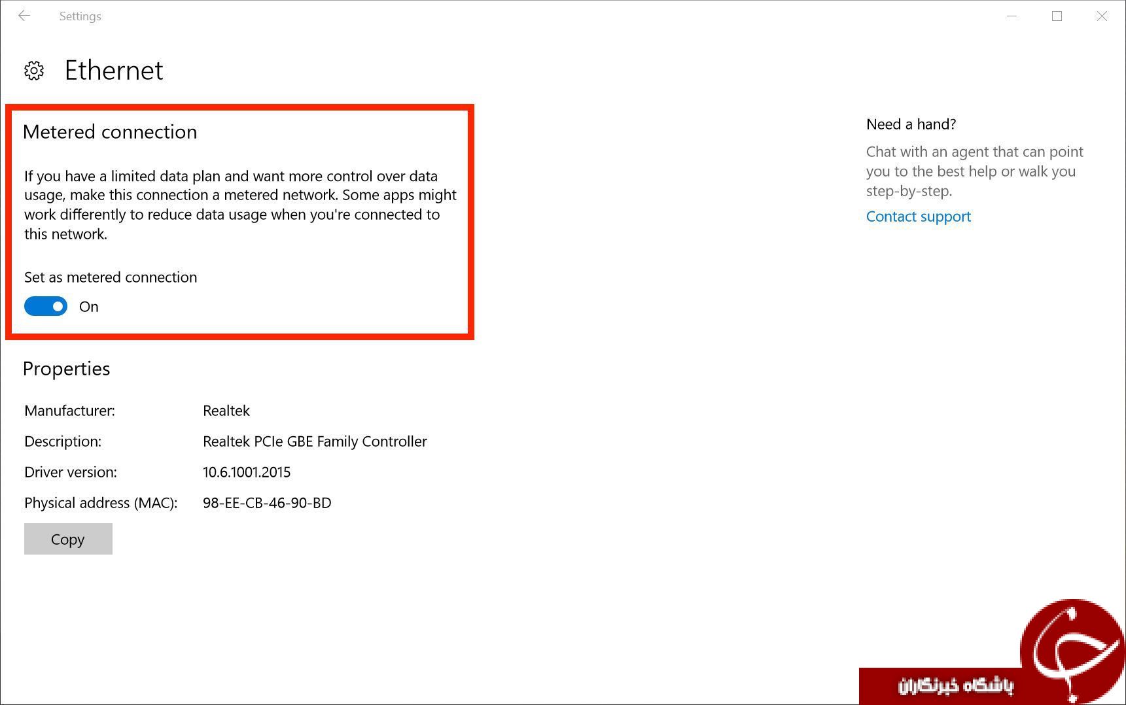The height and width of the screenshot is (705, 1126).
Task: Click Realtek PCIe GBE Family Controller text
Action: 315,441
